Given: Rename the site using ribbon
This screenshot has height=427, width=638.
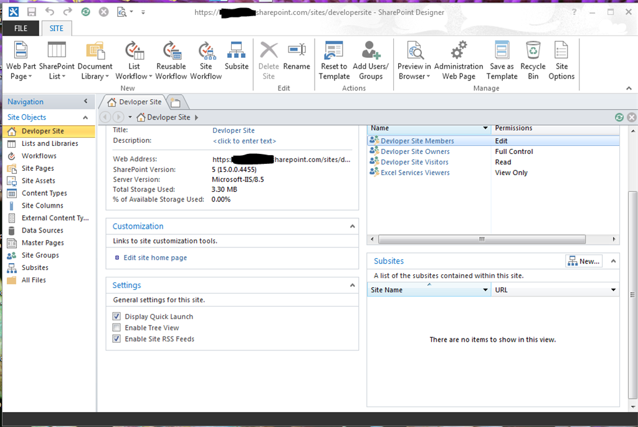Looking at the screenshot, I should [x=297, y=56].
